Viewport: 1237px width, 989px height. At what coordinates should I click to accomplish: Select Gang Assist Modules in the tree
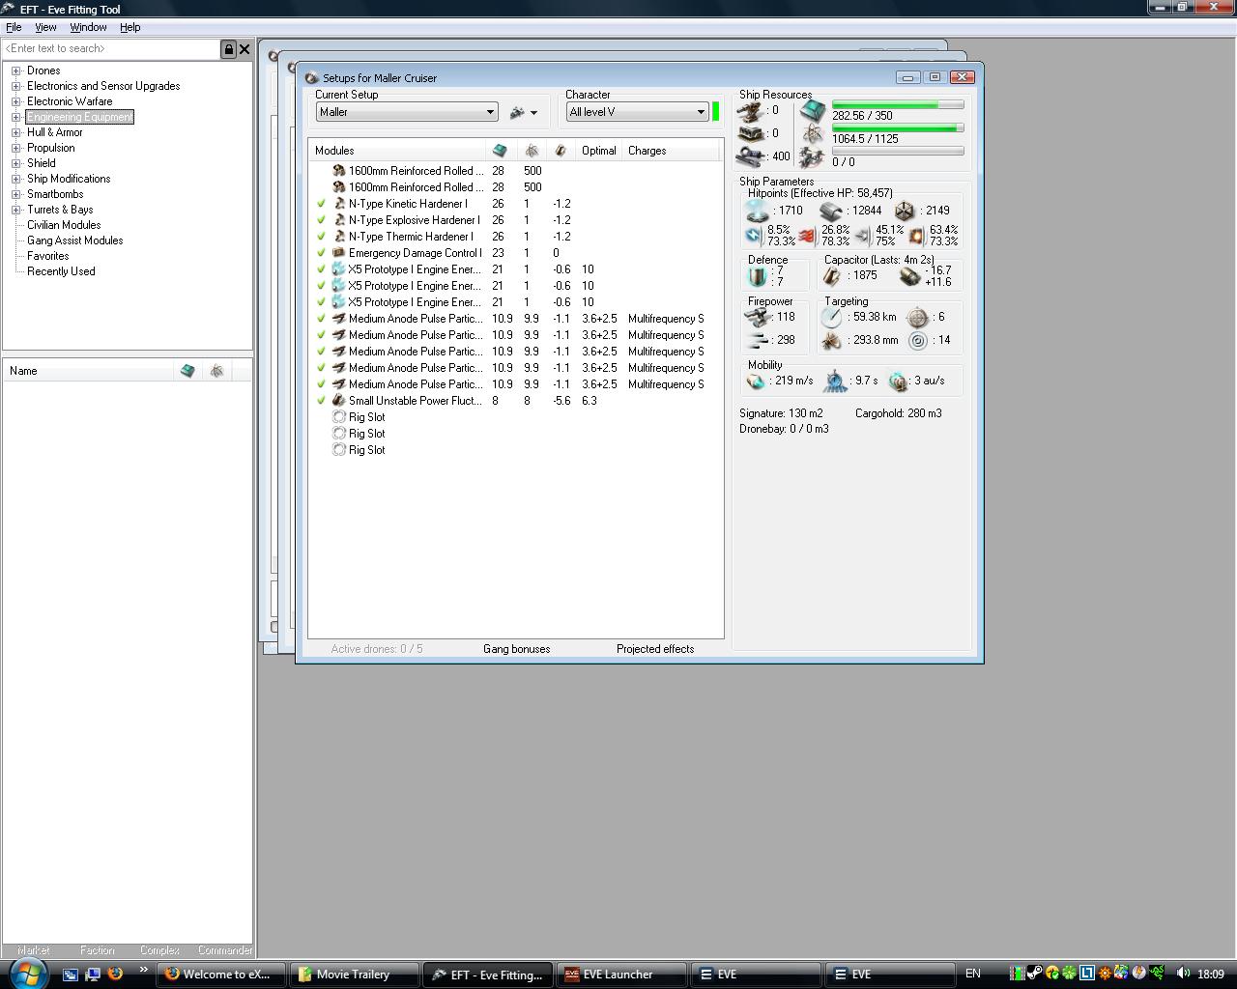click(75, 240)
